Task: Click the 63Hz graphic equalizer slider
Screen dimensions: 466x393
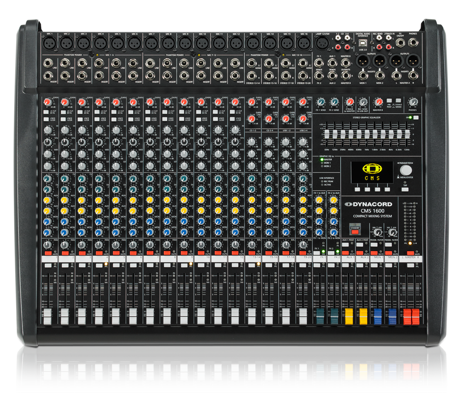Action: coord(326,134)
